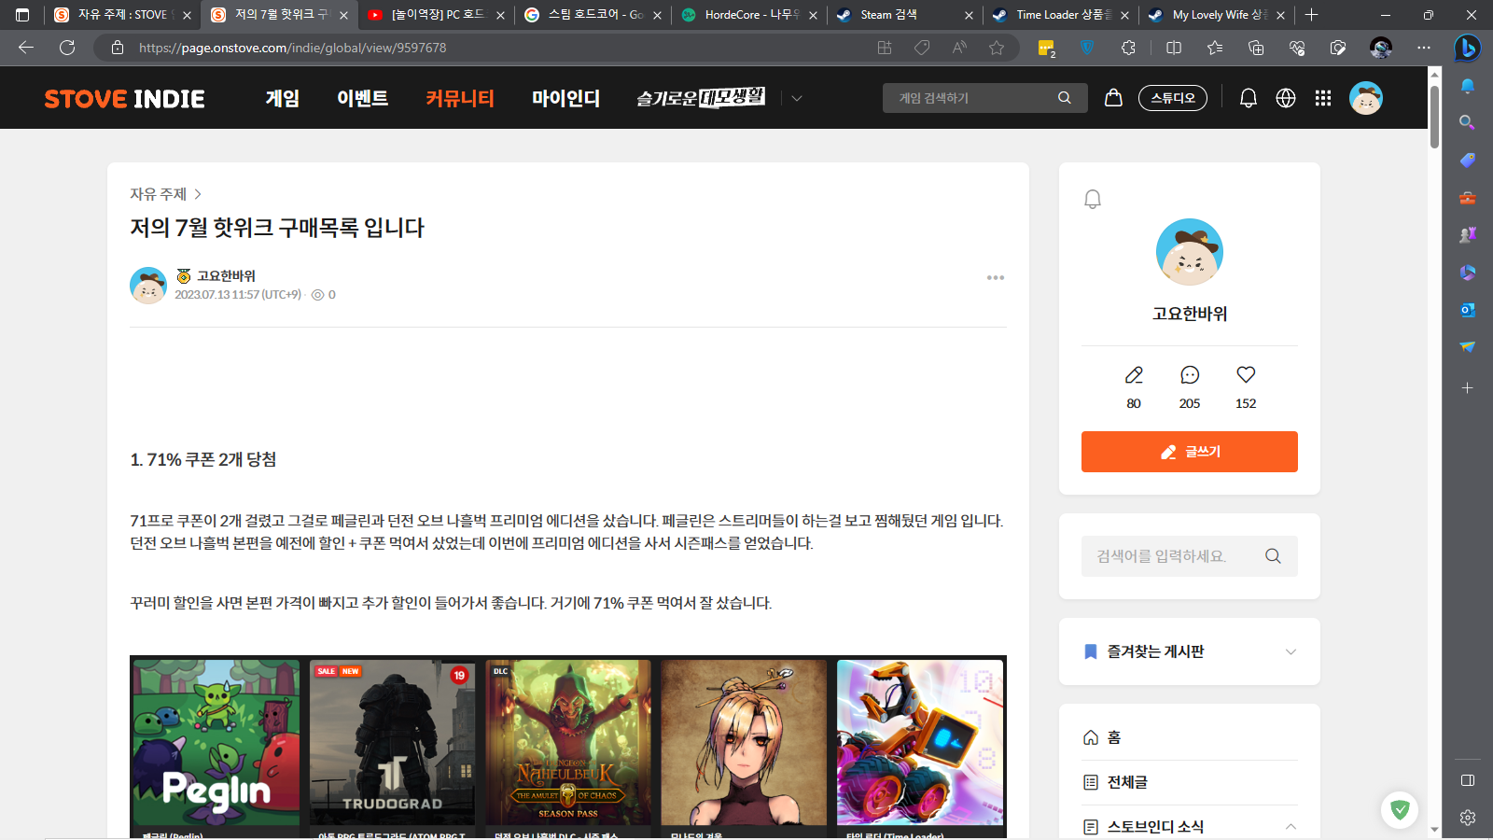This screenshot has height=840, width=1493.
Task: Open the language globe icon
Action: (1286, 98)
